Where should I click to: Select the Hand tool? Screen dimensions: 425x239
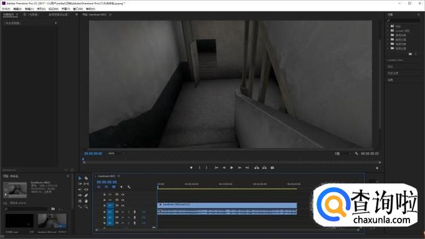[x=86, y=201]
